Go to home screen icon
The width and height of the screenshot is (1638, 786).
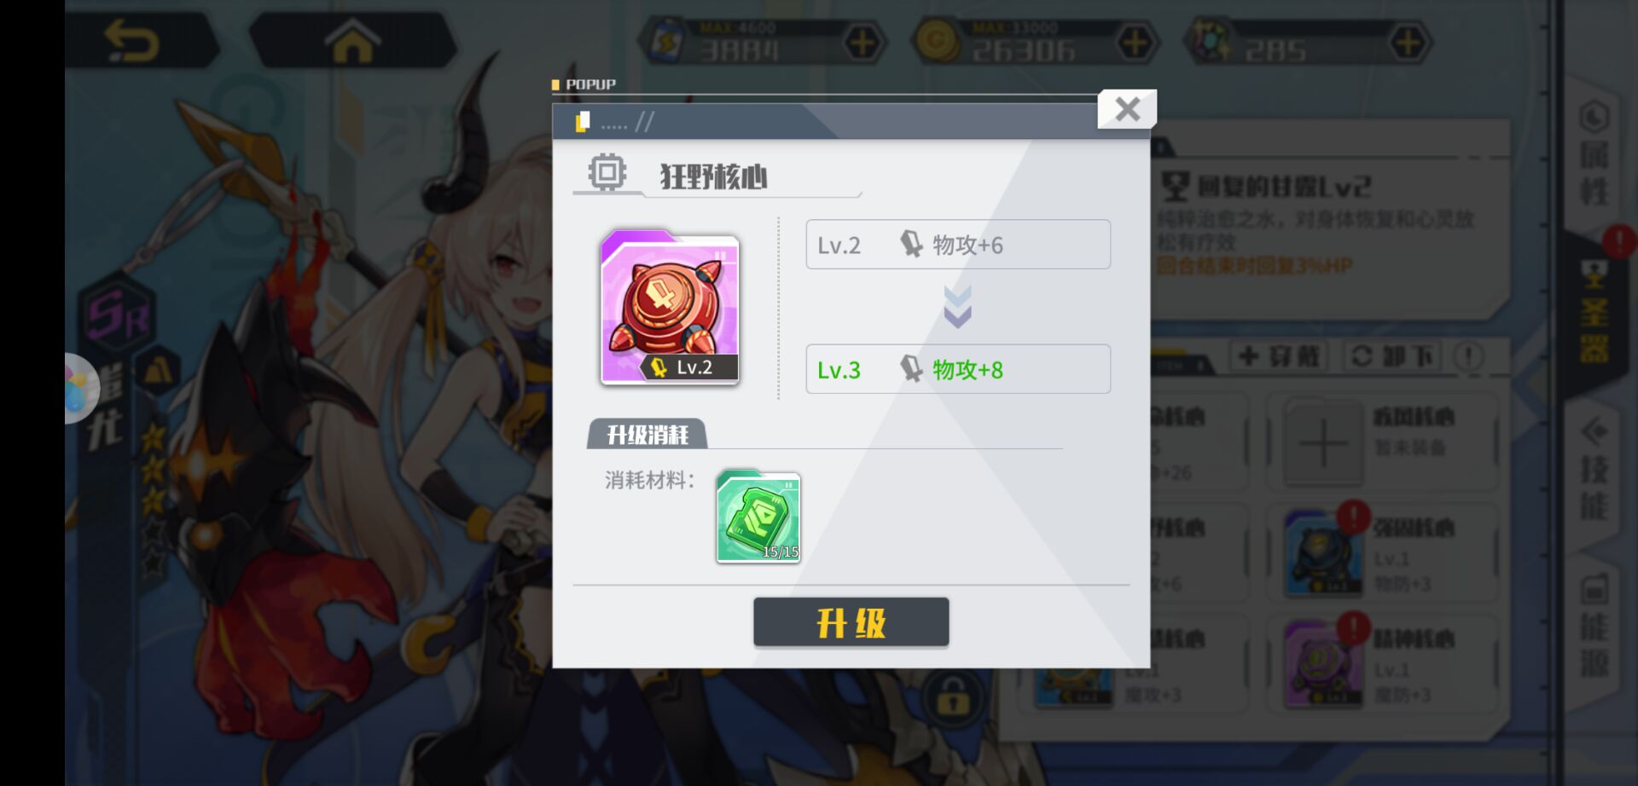point(351,41)
